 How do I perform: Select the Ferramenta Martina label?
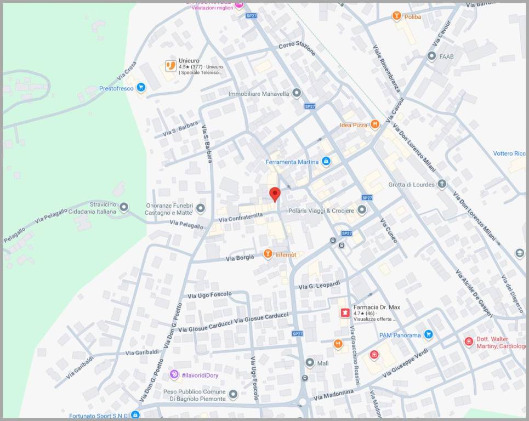click(292, 162)
